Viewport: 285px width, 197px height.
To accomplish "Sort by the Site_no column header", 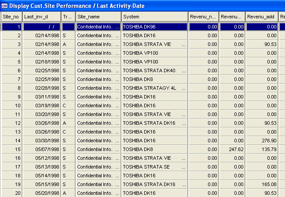I will (x=11, y=17).
